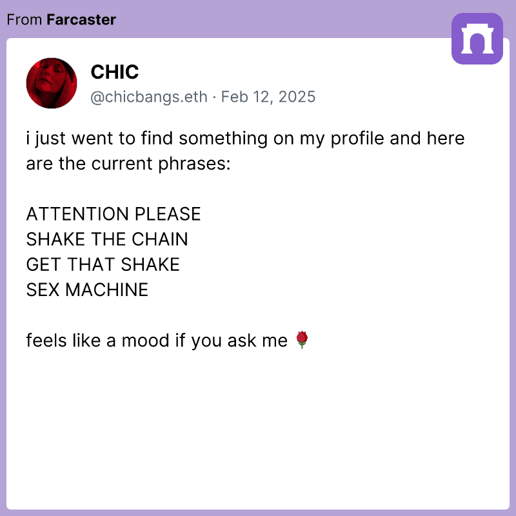Click the rose emoji in the post
The height and width of the screenshot is (516, 516).
coord(302,340)
